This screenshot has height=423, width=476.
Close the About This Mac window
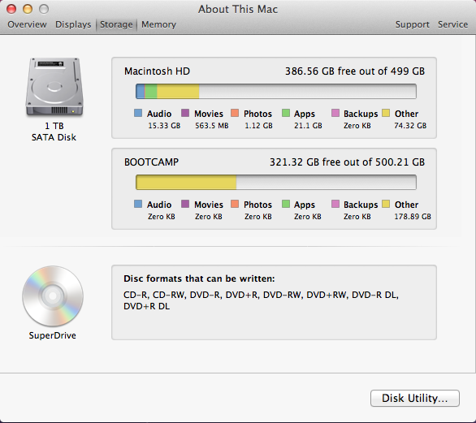[x=11, y=9]
